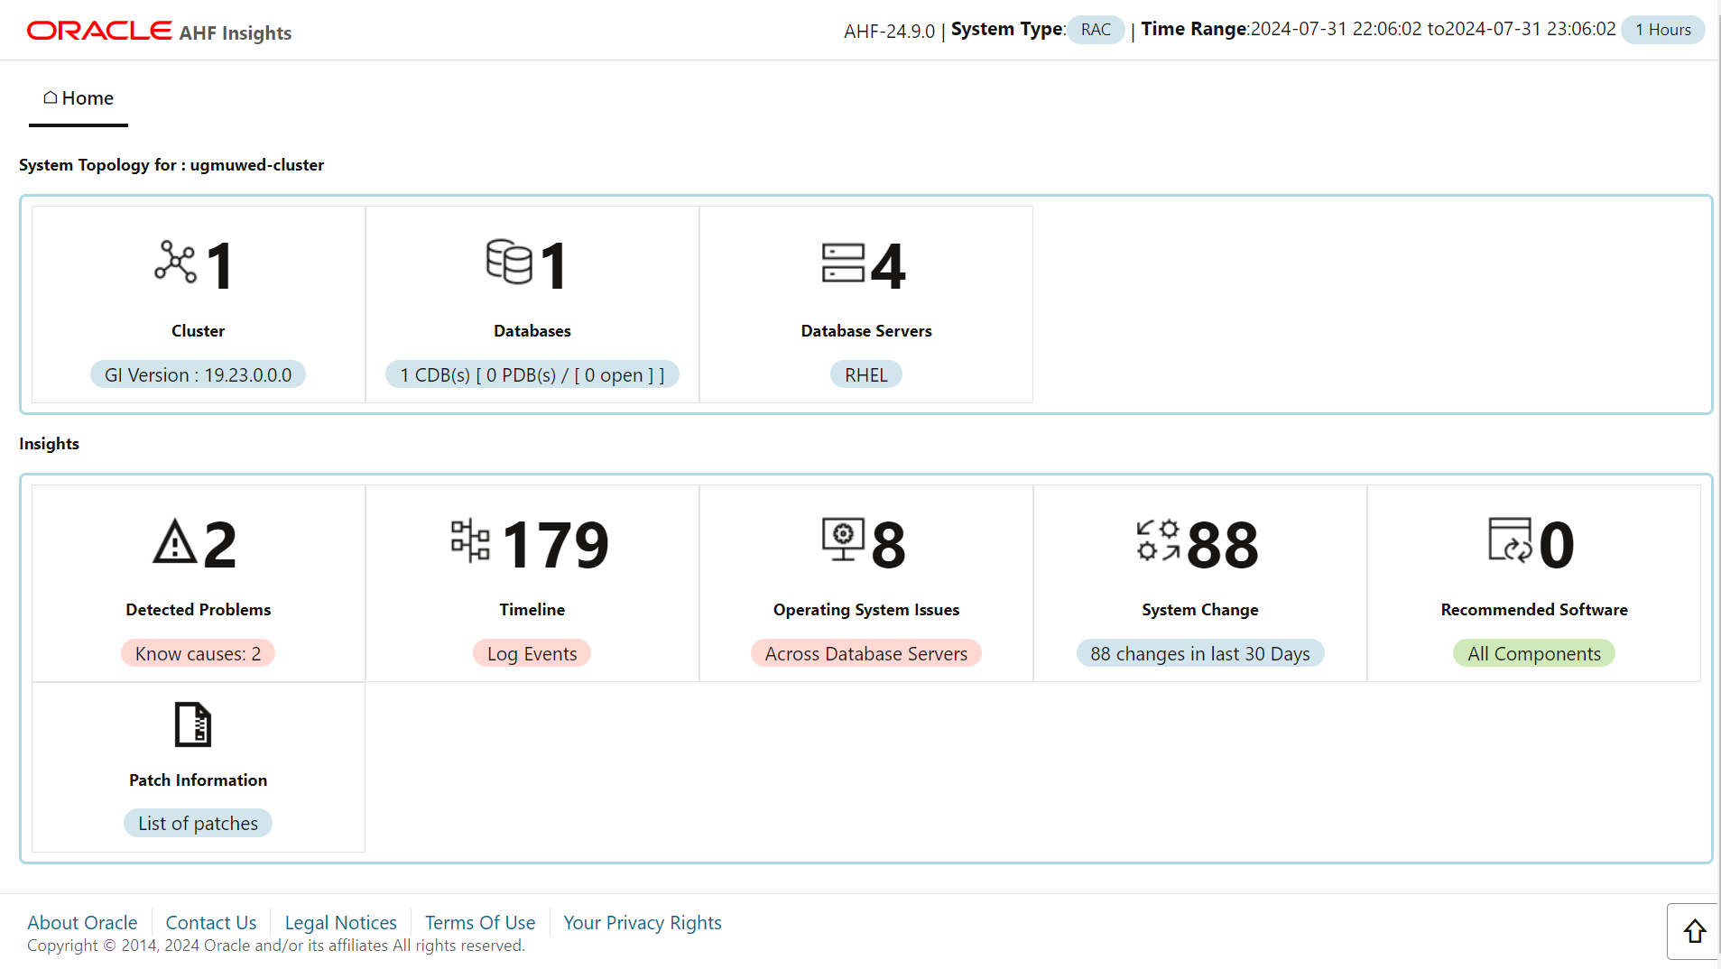The height and width of the screenshot is (969, 1721).
Task: Click the Timeline card title
Action: 532,609
